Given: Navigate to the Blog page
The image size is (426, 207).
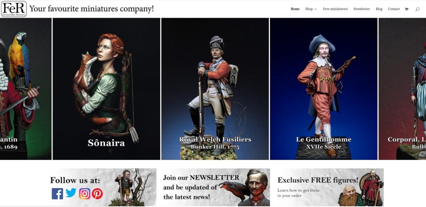Looking at the screenshot, I should (x=379, y=9).
